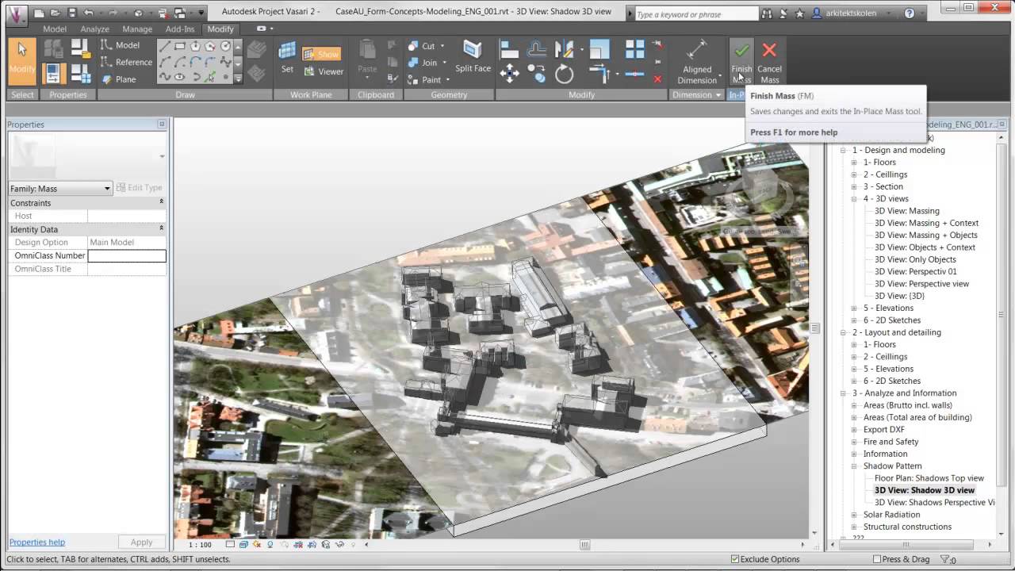Pick the Aligned Dimension tool
The image size is (1015, 571).
[697, 60]
